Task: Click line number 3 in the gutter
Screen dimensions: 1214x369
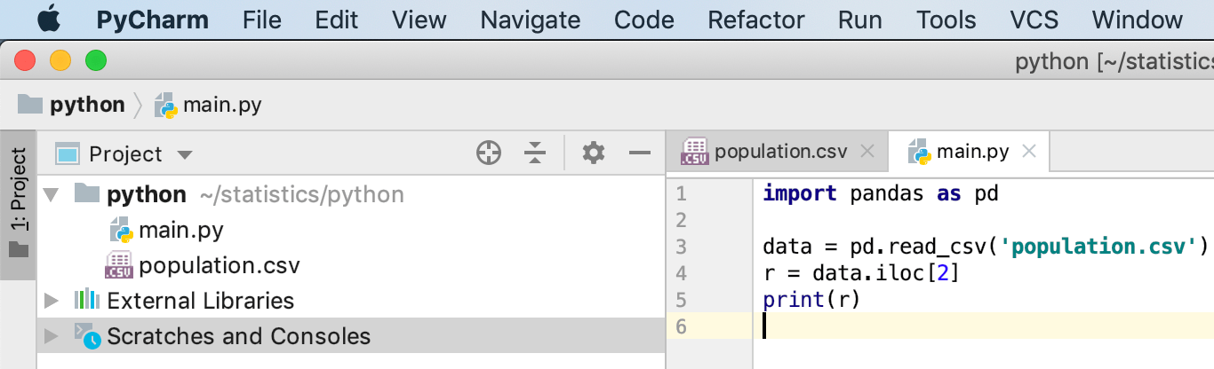Action: point(682,247)
